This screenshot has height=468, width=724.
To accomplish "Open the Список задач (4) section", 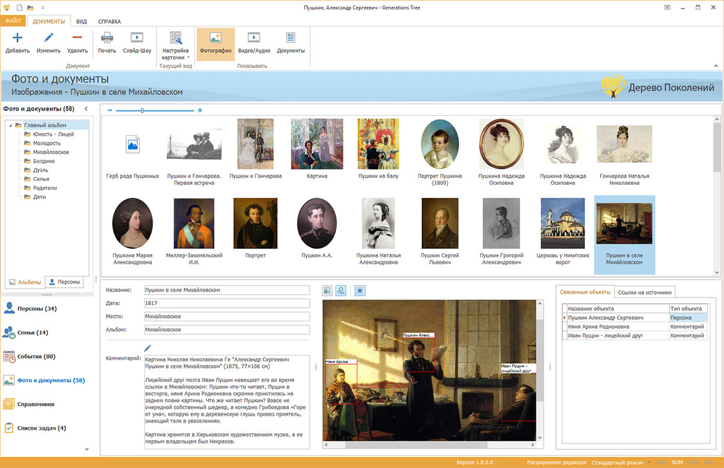I will tap(41, 429).
